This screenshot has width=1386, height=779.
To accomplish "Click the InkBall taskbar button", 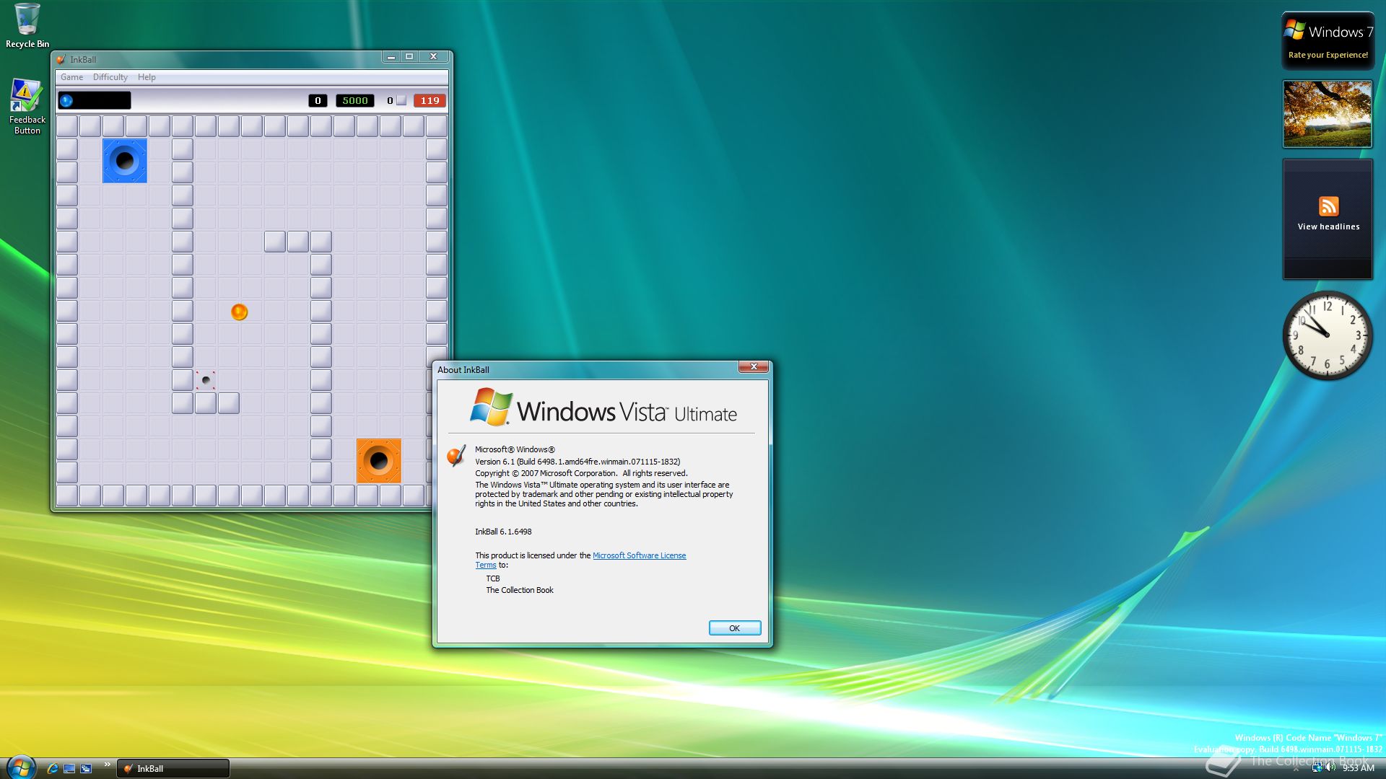I will tap(173, 768).
